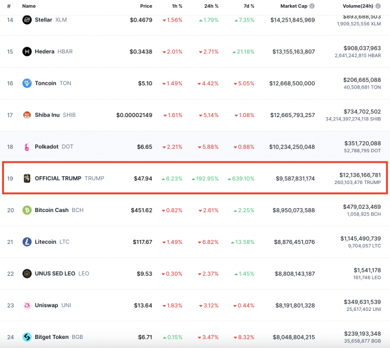Image resolution: width=390 pixels, height=348 pixels.
Task: Sort by the 7d % column header
Action: (247, 6)
